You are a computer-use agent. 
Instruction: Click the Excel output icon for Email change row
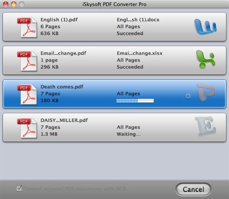(x=206, y=59)
